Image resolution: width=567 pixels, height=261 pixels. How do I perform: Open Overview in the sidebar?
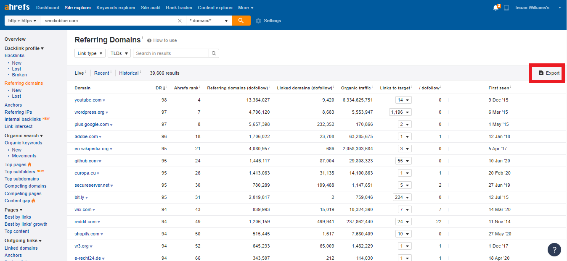click(15, 39)
